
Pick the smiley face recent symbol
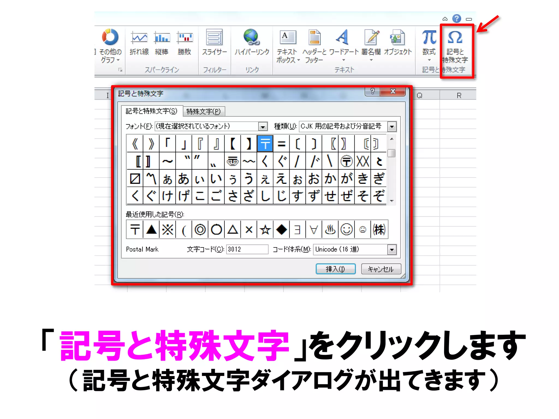(x=346, y=229)
